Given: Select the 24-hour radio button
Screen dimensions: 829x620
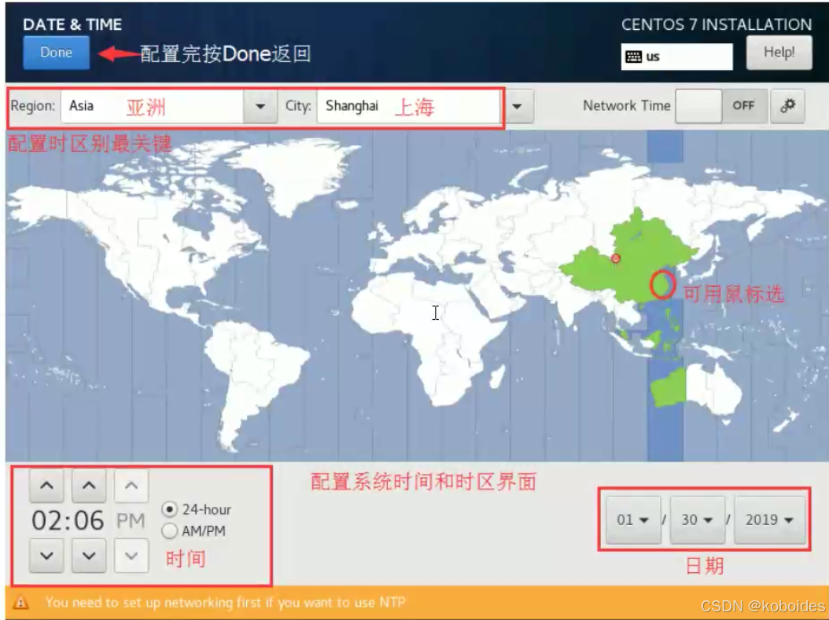Looking at the screenshot, I should 169,510.
